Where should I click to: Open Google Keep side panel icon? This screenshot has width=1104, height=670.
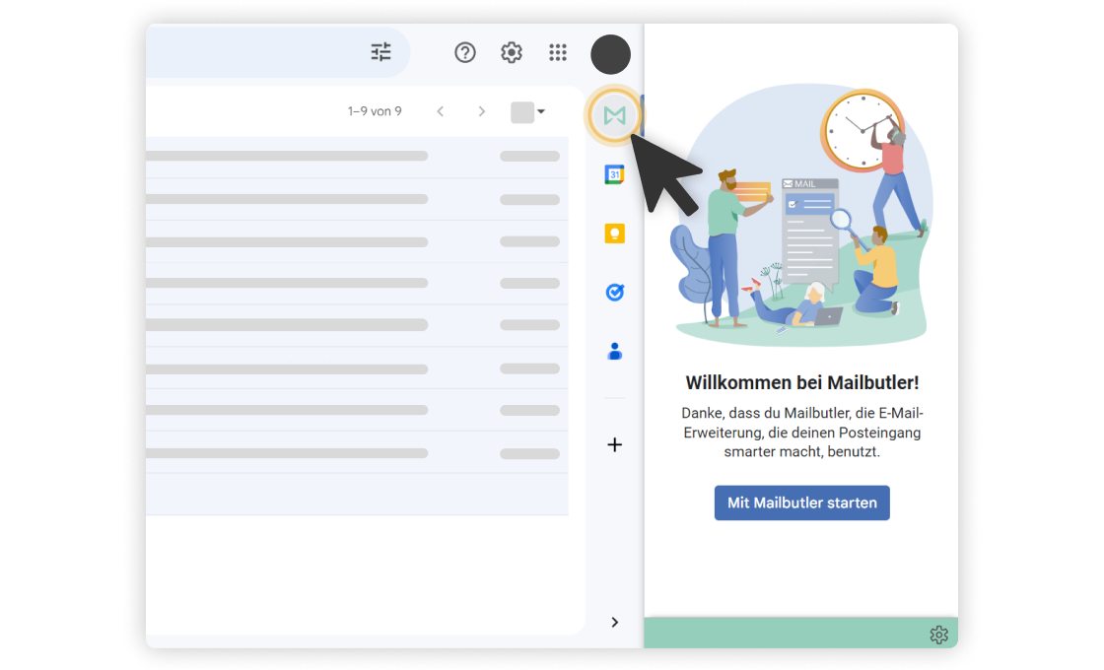pyautogui.click(x=615, y=233)
